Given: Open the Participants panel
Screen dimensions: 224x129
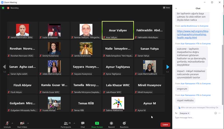Looking at the screenshot, I should 66,124.
